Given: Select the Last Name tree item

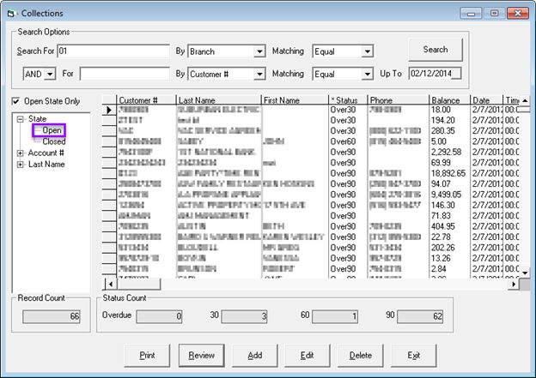Looking at the screenshot, I should tap(46, 165).
